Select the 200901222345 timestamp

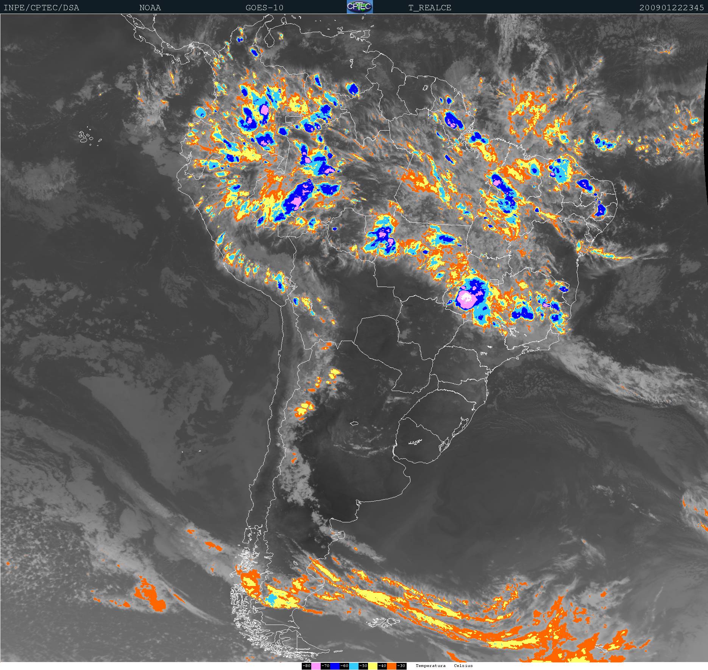(671, 8)
